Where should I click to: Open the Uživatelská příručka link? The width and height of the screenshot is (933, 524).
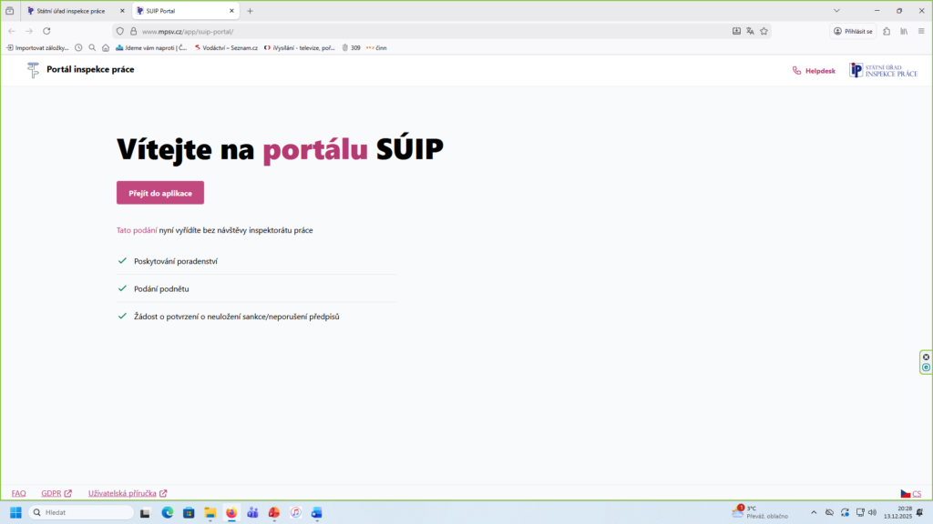click(127, 494)
